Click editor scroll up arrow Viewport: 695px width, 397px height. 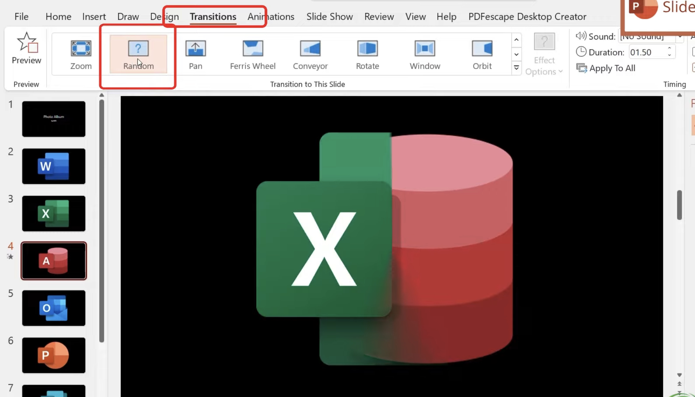[679, 95]
